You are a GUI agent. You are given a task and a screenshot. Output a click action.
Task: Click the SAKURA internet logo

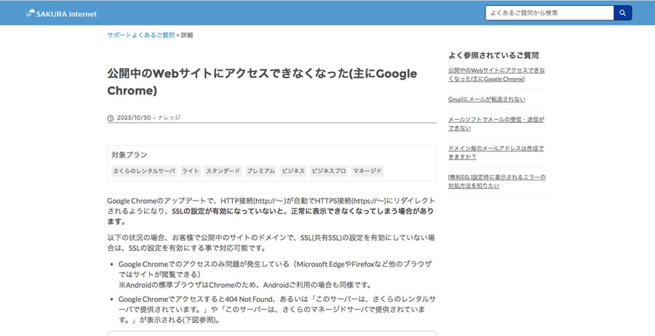(x=61, y=13)
